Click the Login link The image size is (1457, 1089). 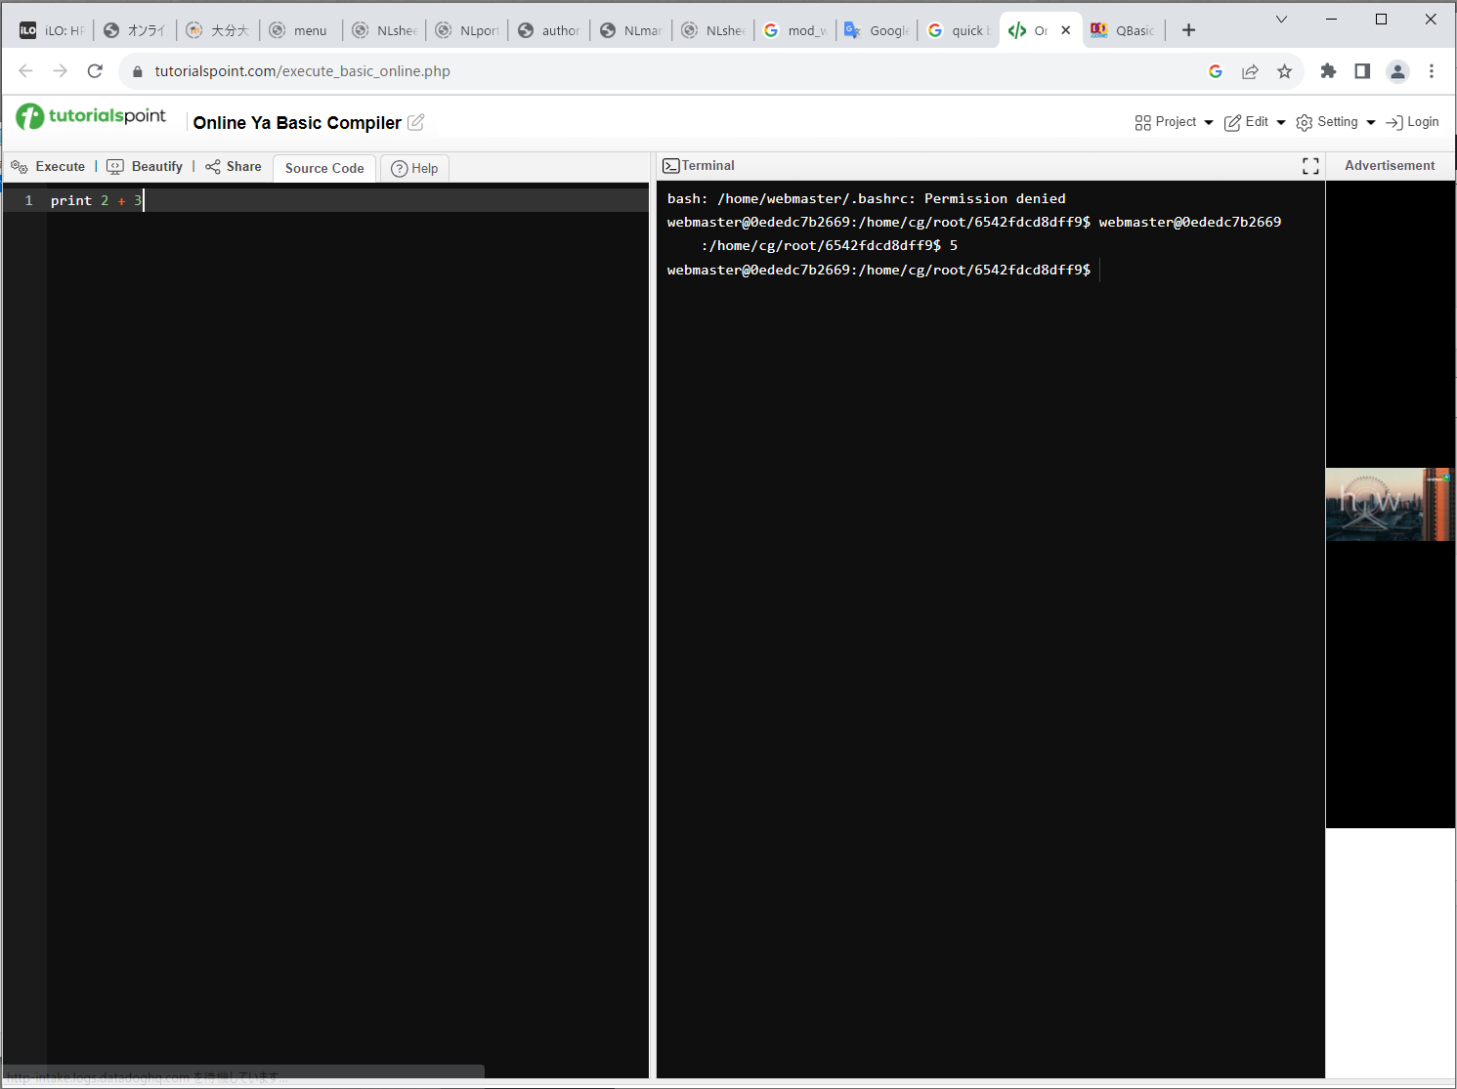[1412, 122]
